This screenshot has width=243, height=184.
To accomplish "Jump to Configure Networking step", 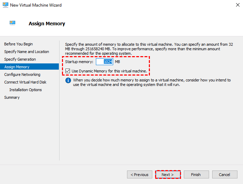I will pyautogui.click(x=22, y=75).
